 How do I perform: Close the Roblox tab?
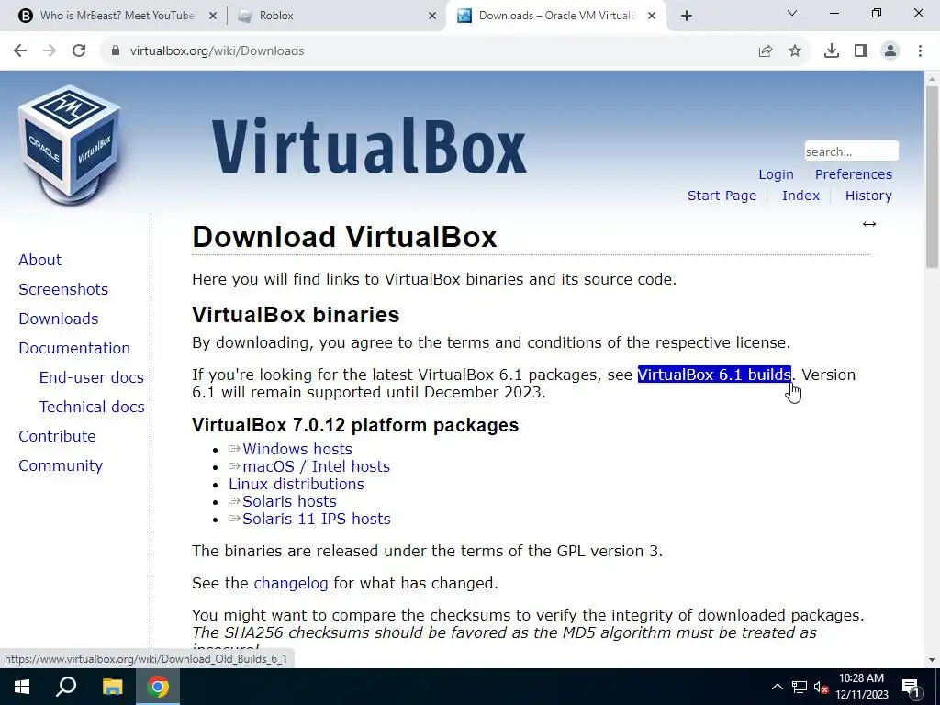coord(432,16)
